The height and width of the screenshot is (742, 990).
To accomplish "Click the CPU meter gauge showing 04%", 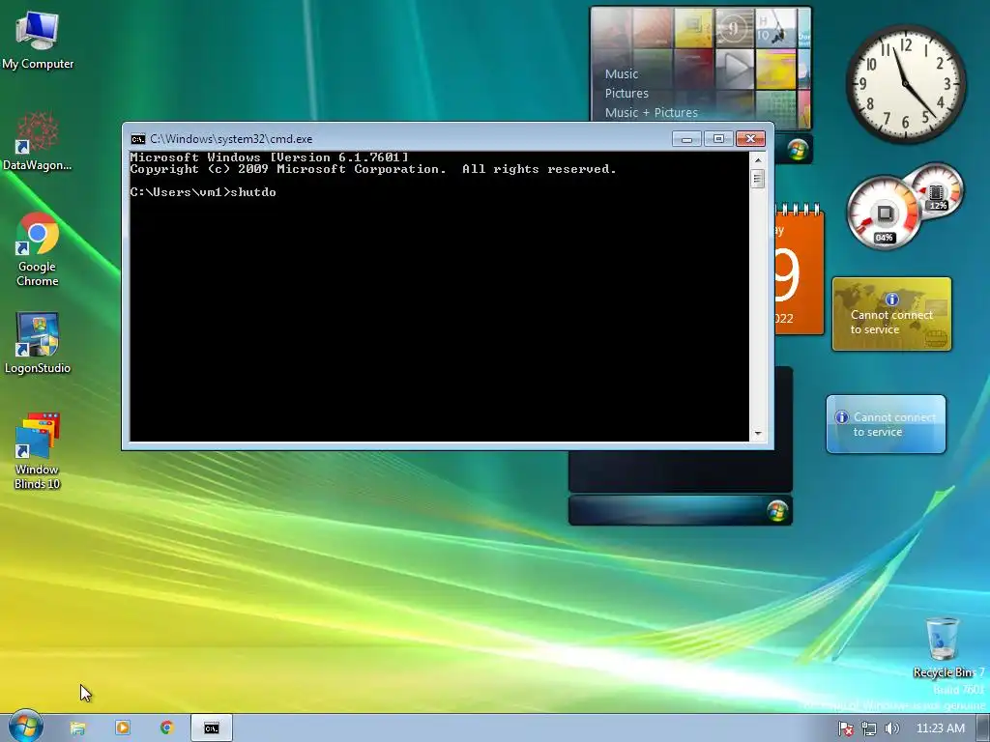I will pos(884,214).
